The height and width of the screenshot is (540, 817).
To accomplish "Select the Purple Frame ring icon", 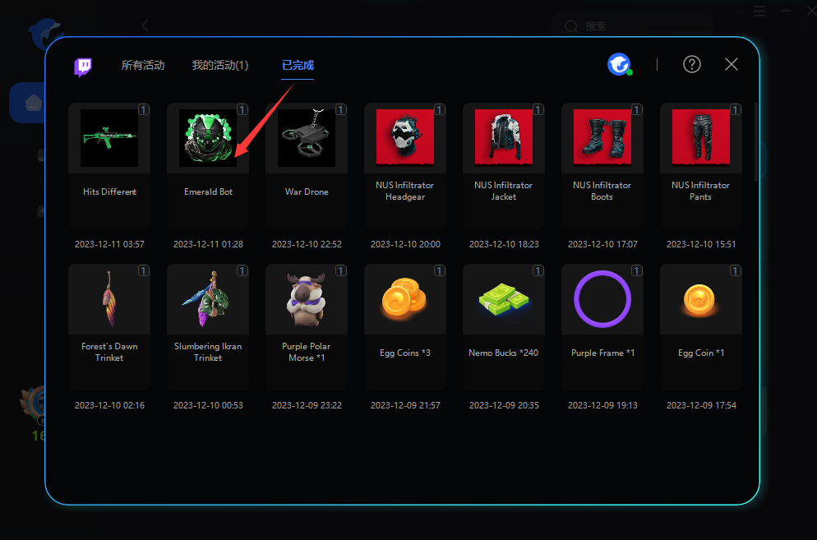I will pos(602,299).
